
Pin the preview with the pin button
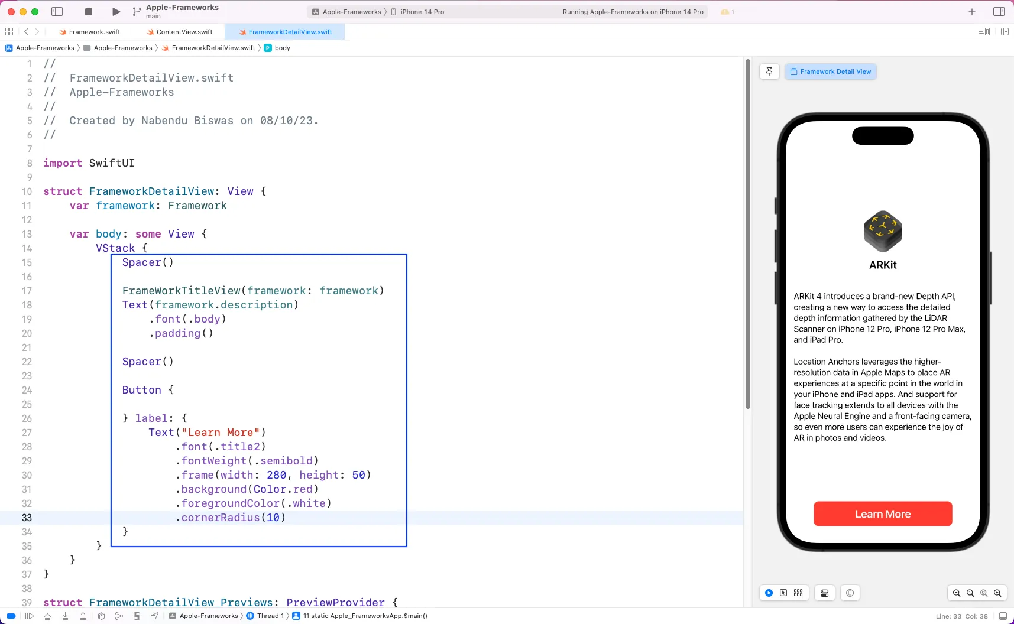coord(769,71)
